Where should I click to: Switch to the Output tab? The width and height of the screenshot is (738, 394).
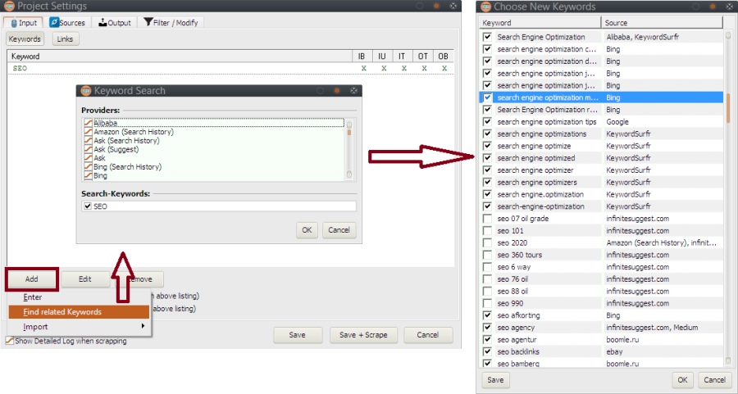pyautogui.click(x=115, y=23)
